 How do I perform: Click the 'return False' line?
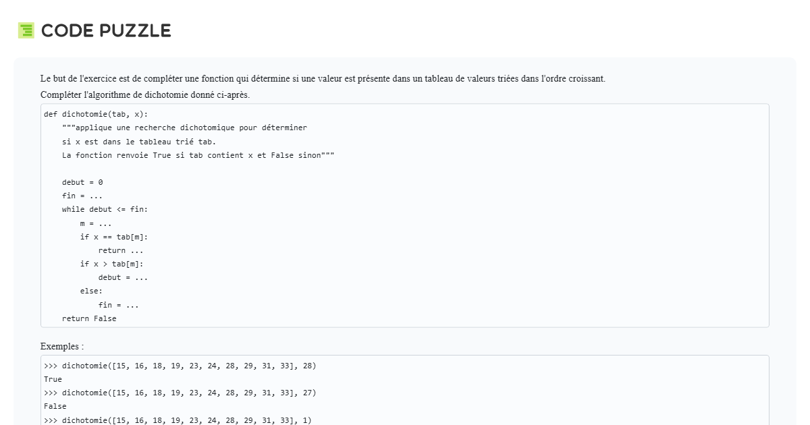[x=89, y=318]
